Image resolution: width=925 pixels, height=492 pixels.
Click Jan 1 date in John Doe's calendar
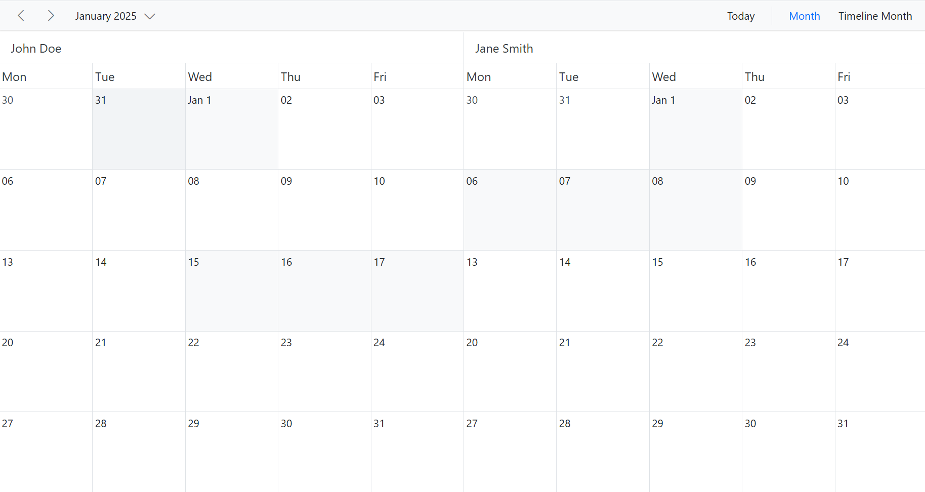199,100
